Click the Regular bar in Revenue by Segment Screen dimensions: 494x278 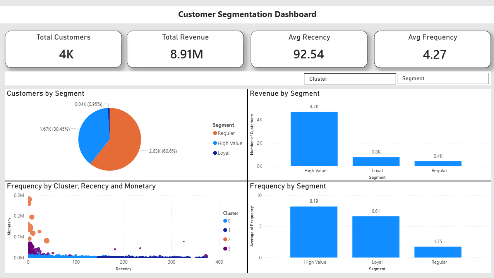point(438,164)
